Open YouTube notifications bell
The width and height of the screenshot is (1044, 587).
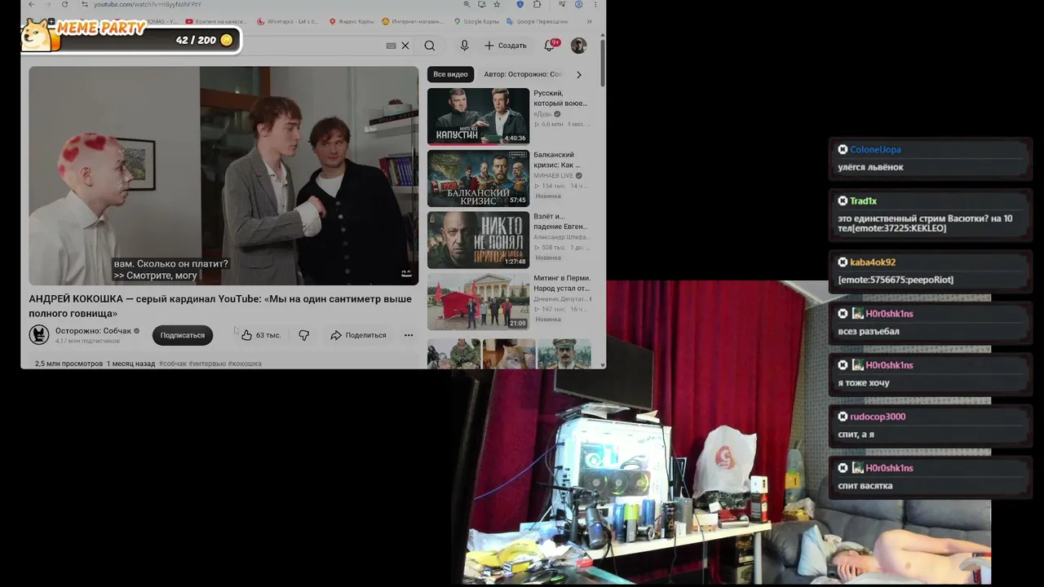coord(550,46)
